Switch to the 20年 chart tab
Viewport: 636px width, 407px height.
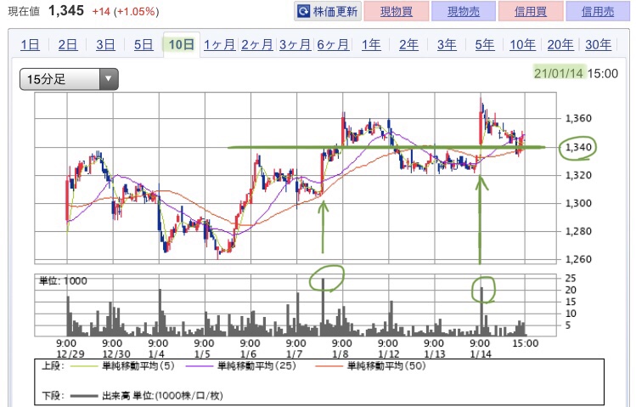coord(560,44)
